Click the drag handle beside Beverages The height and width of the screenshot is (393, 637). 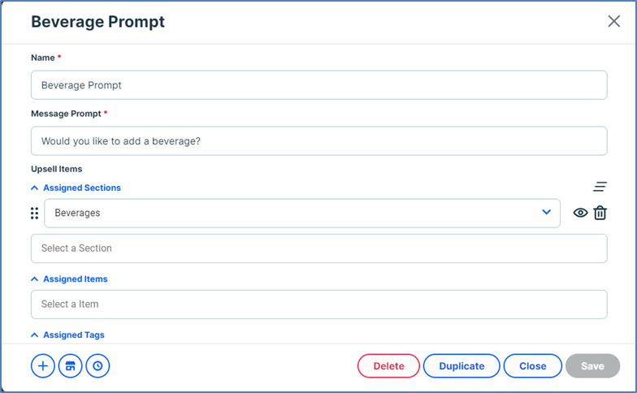(34, 213)
